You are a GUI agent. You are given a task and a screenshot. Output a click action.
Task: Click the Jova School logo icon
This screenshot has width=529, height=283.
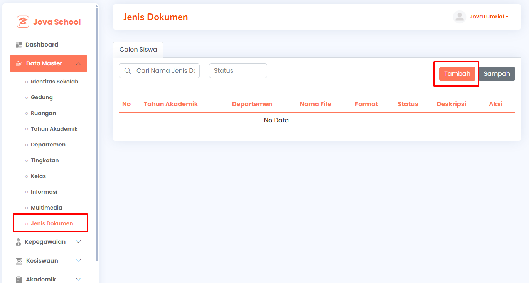click(x=23, y=22)
